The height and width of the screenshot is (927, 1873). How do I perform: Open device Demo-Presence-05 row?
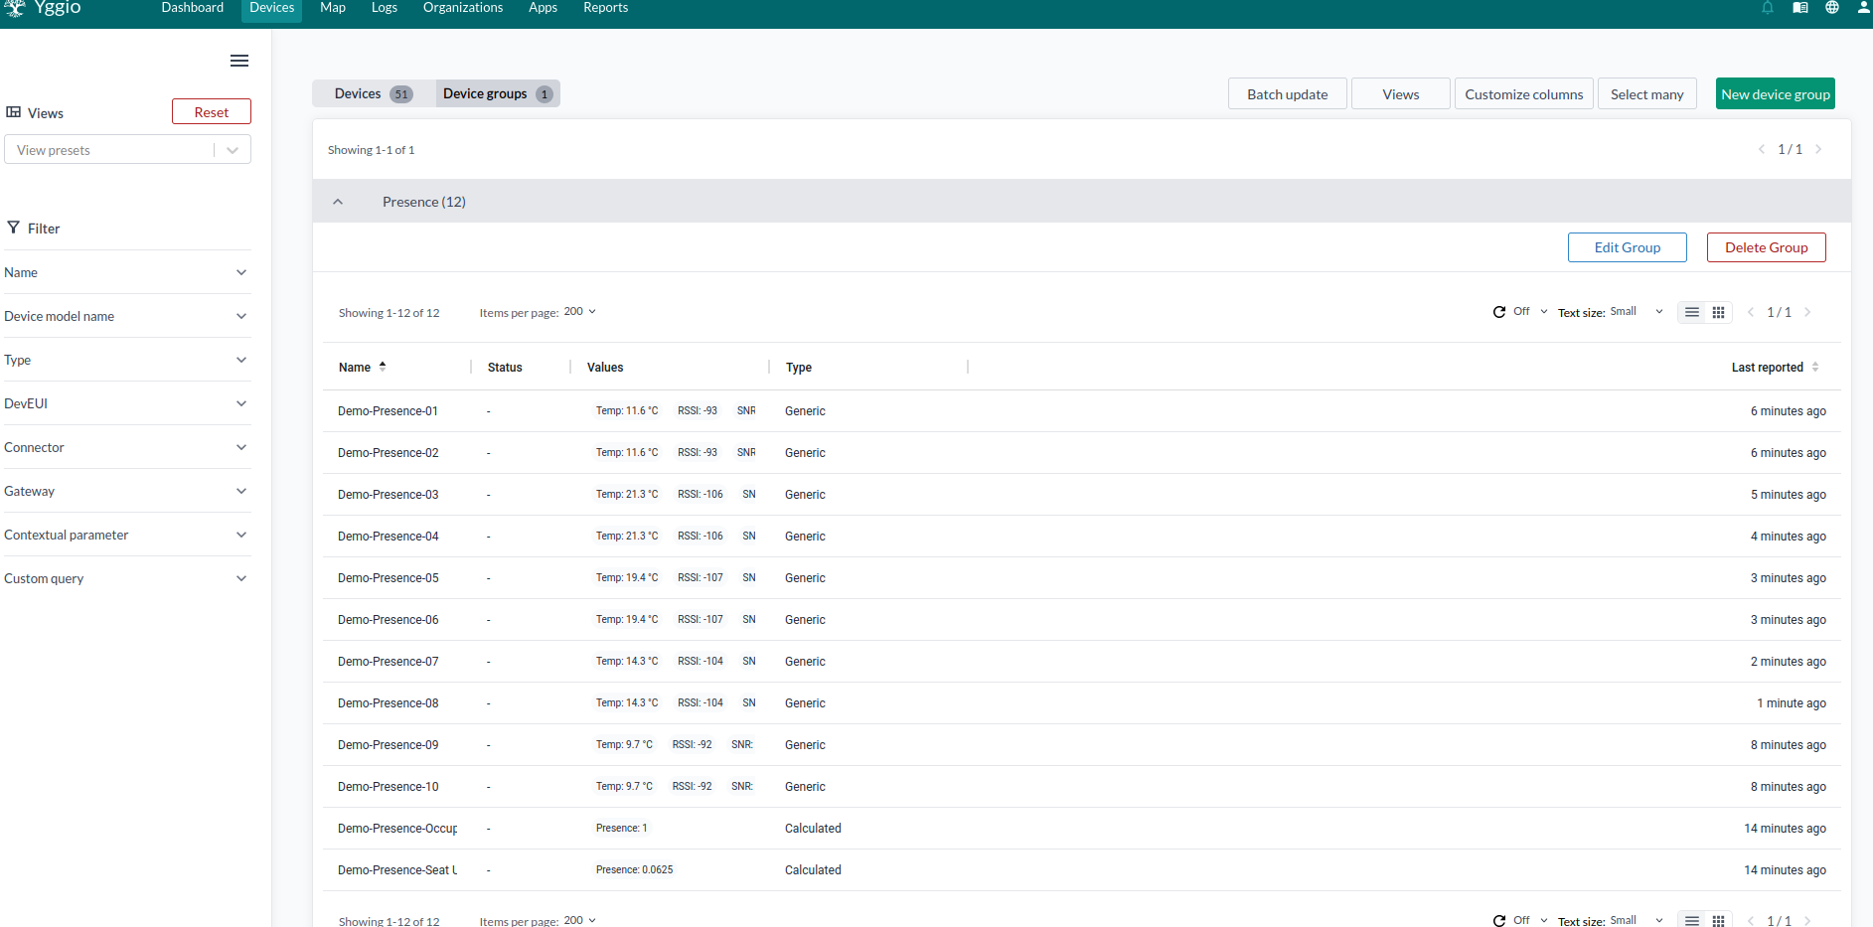point(1082,578)
